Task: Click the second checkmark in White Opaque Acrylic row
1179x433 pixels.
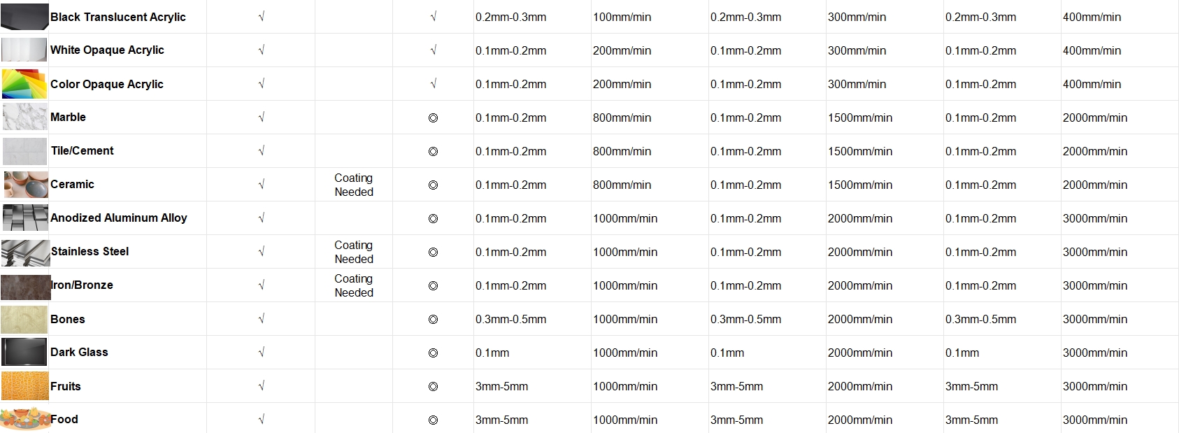Action: tap(433, 50)
